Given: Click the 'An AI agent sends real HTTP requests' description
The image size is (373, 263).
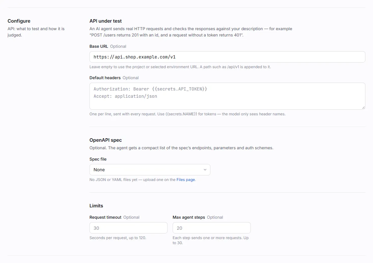Looking at the screenshot, I should [x=191, y=32].
